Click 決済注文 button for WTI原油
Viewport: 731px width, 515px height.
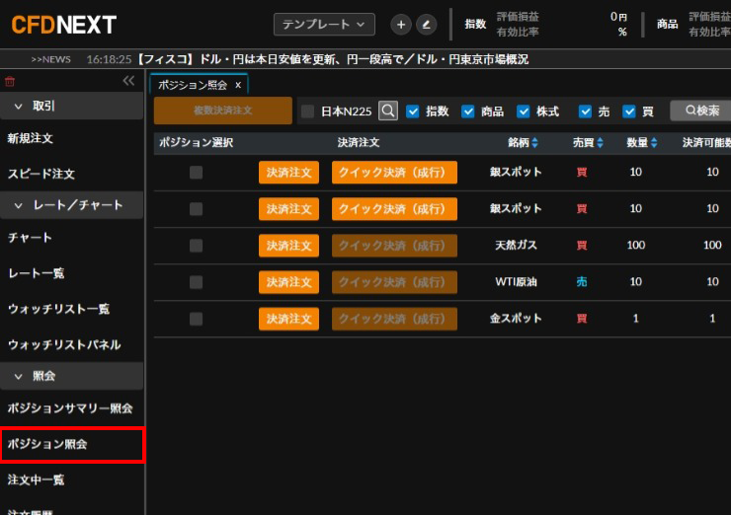click(x=288, y=282)
